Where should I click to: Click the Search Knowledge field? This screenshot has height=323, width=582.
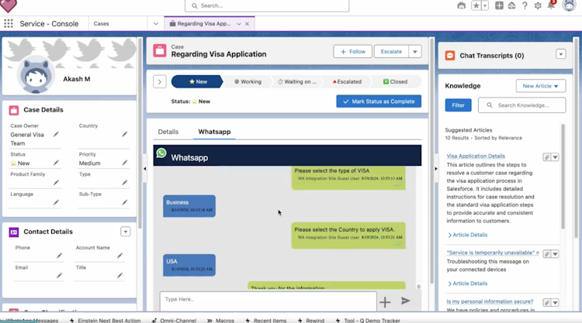tap(522, 105)
